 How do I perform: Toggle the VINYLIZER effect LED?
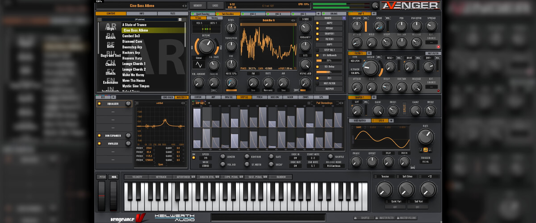(99, 143)
